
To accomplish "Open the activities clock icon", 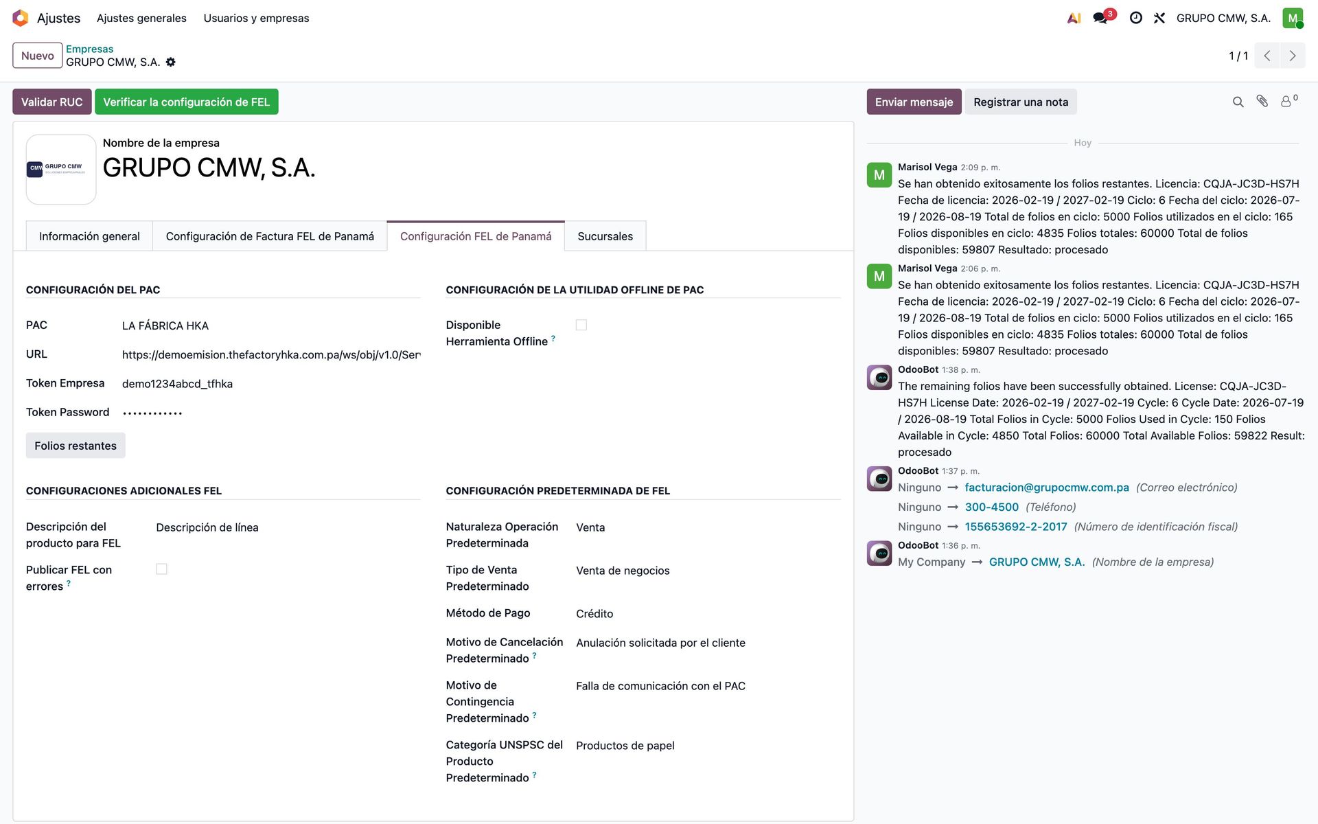I will [1136, 18].
